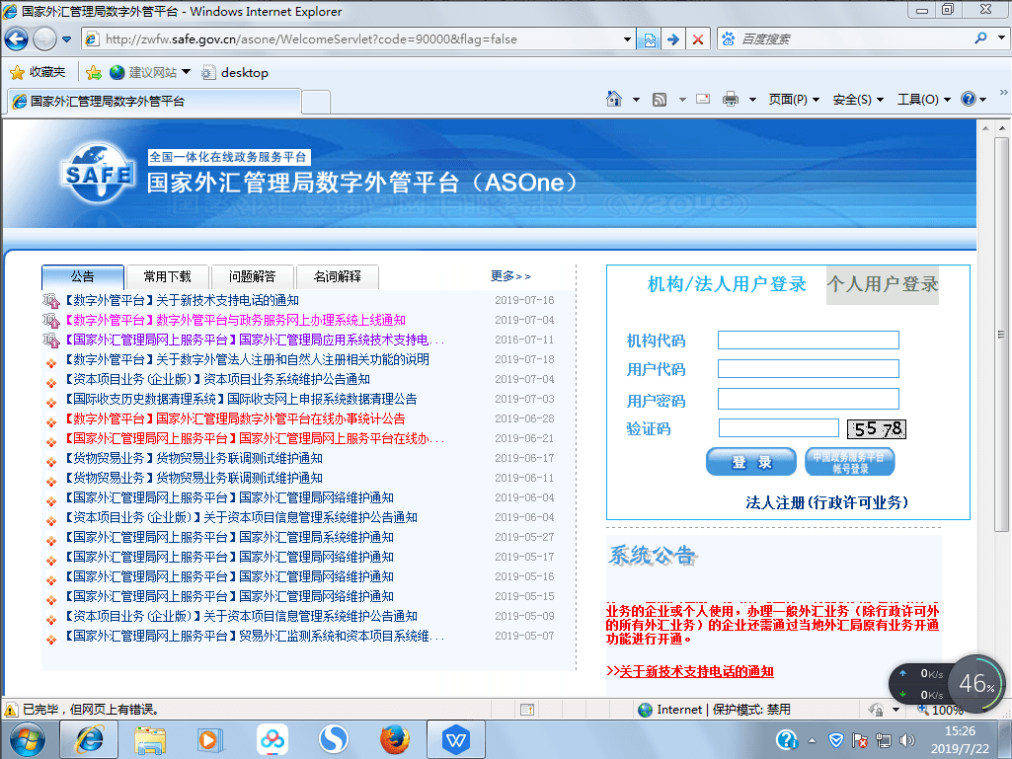Switch to the 常用下载 tab
1012x759 pixels.
point(174,276)
